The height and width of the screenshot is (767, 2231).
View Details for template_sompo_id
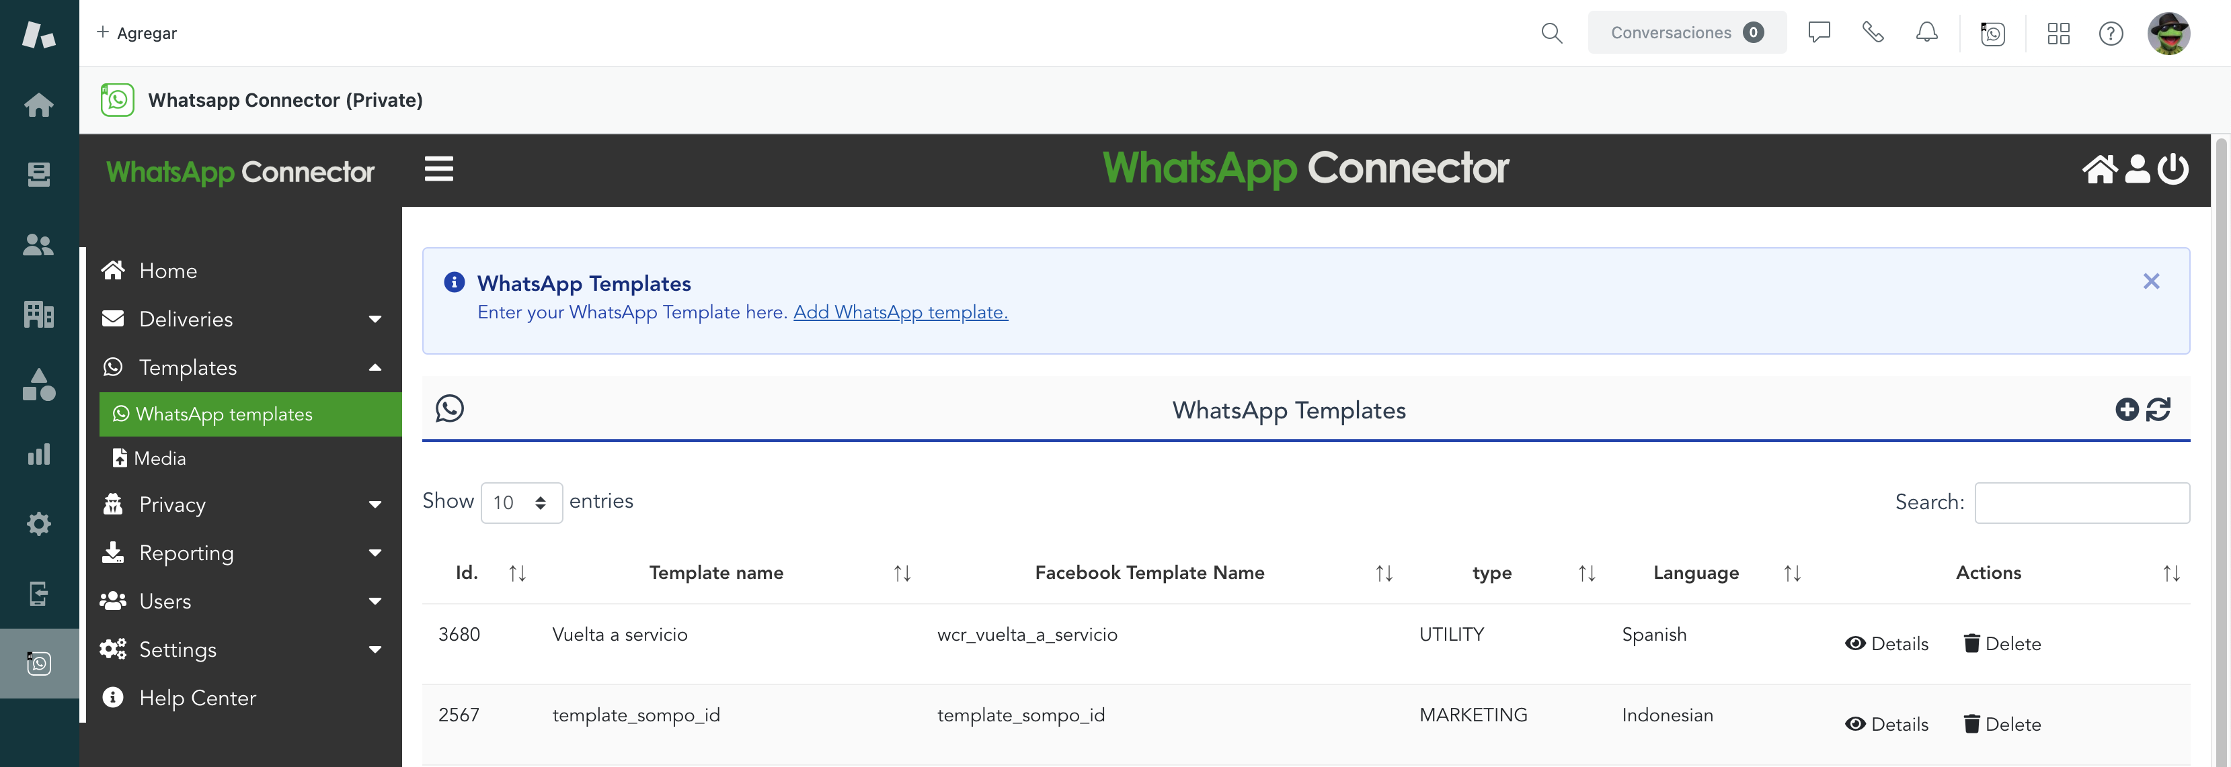(x=1886, y=724)
